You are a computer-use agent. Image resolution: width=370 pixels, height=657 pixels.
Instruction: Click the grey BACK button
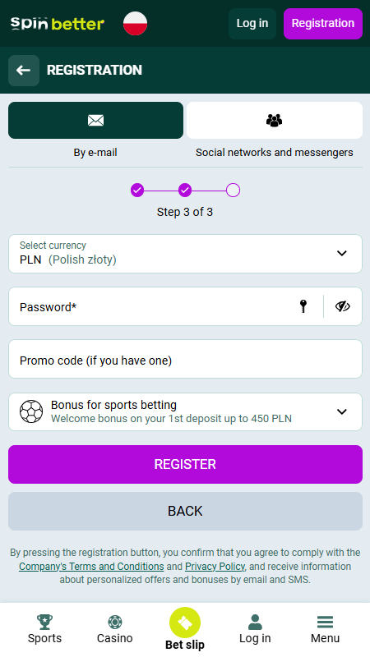(185, 511)
